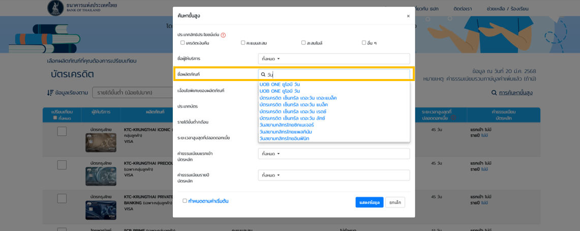Open the การค้นหาขั้นสูง link

pyautogui.click(x=515, y=93)
